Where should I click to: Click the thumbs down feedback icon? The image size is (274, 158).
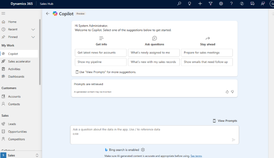tap(232, 91)
